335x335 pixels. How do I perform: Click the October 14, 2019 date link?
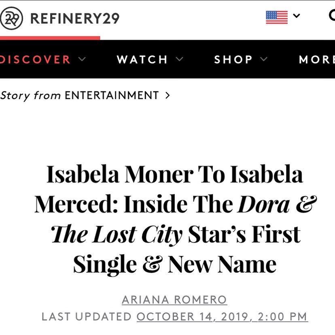tap(222, 316)
